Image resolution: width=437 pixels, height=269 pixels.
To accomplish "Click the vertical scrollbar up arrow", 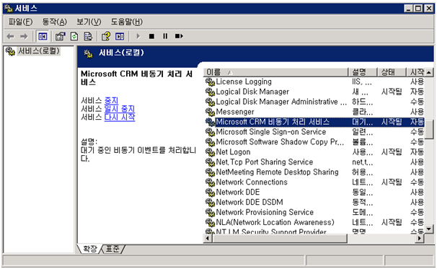I will pos(429,72).
